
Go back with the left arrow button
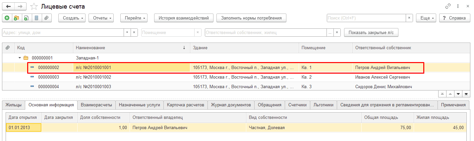pos(8,6)
